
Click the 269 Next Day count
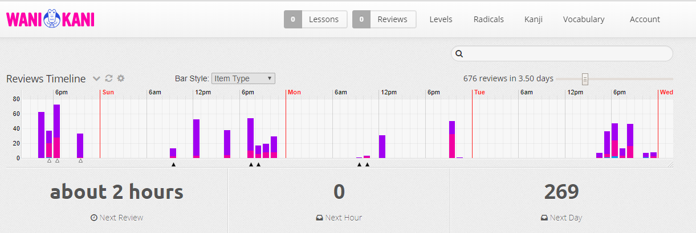(x=561, y=192)
